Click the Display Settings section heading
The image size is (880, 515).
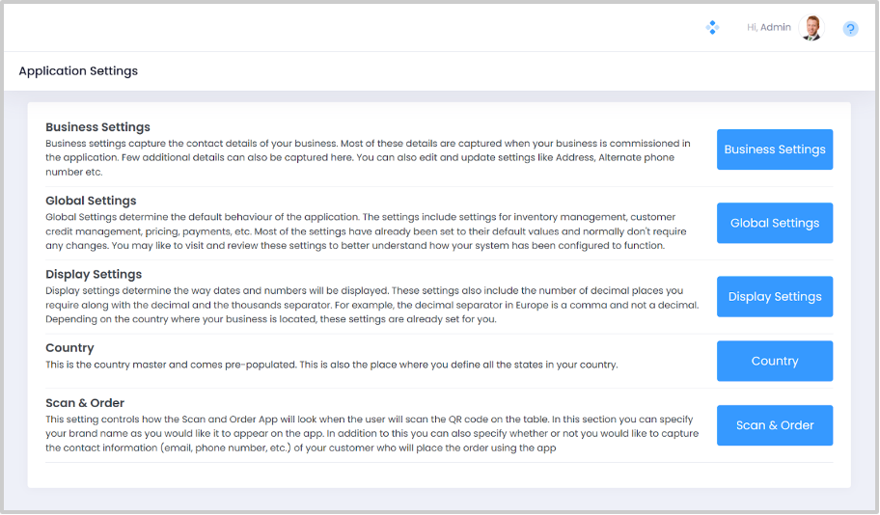94,274
